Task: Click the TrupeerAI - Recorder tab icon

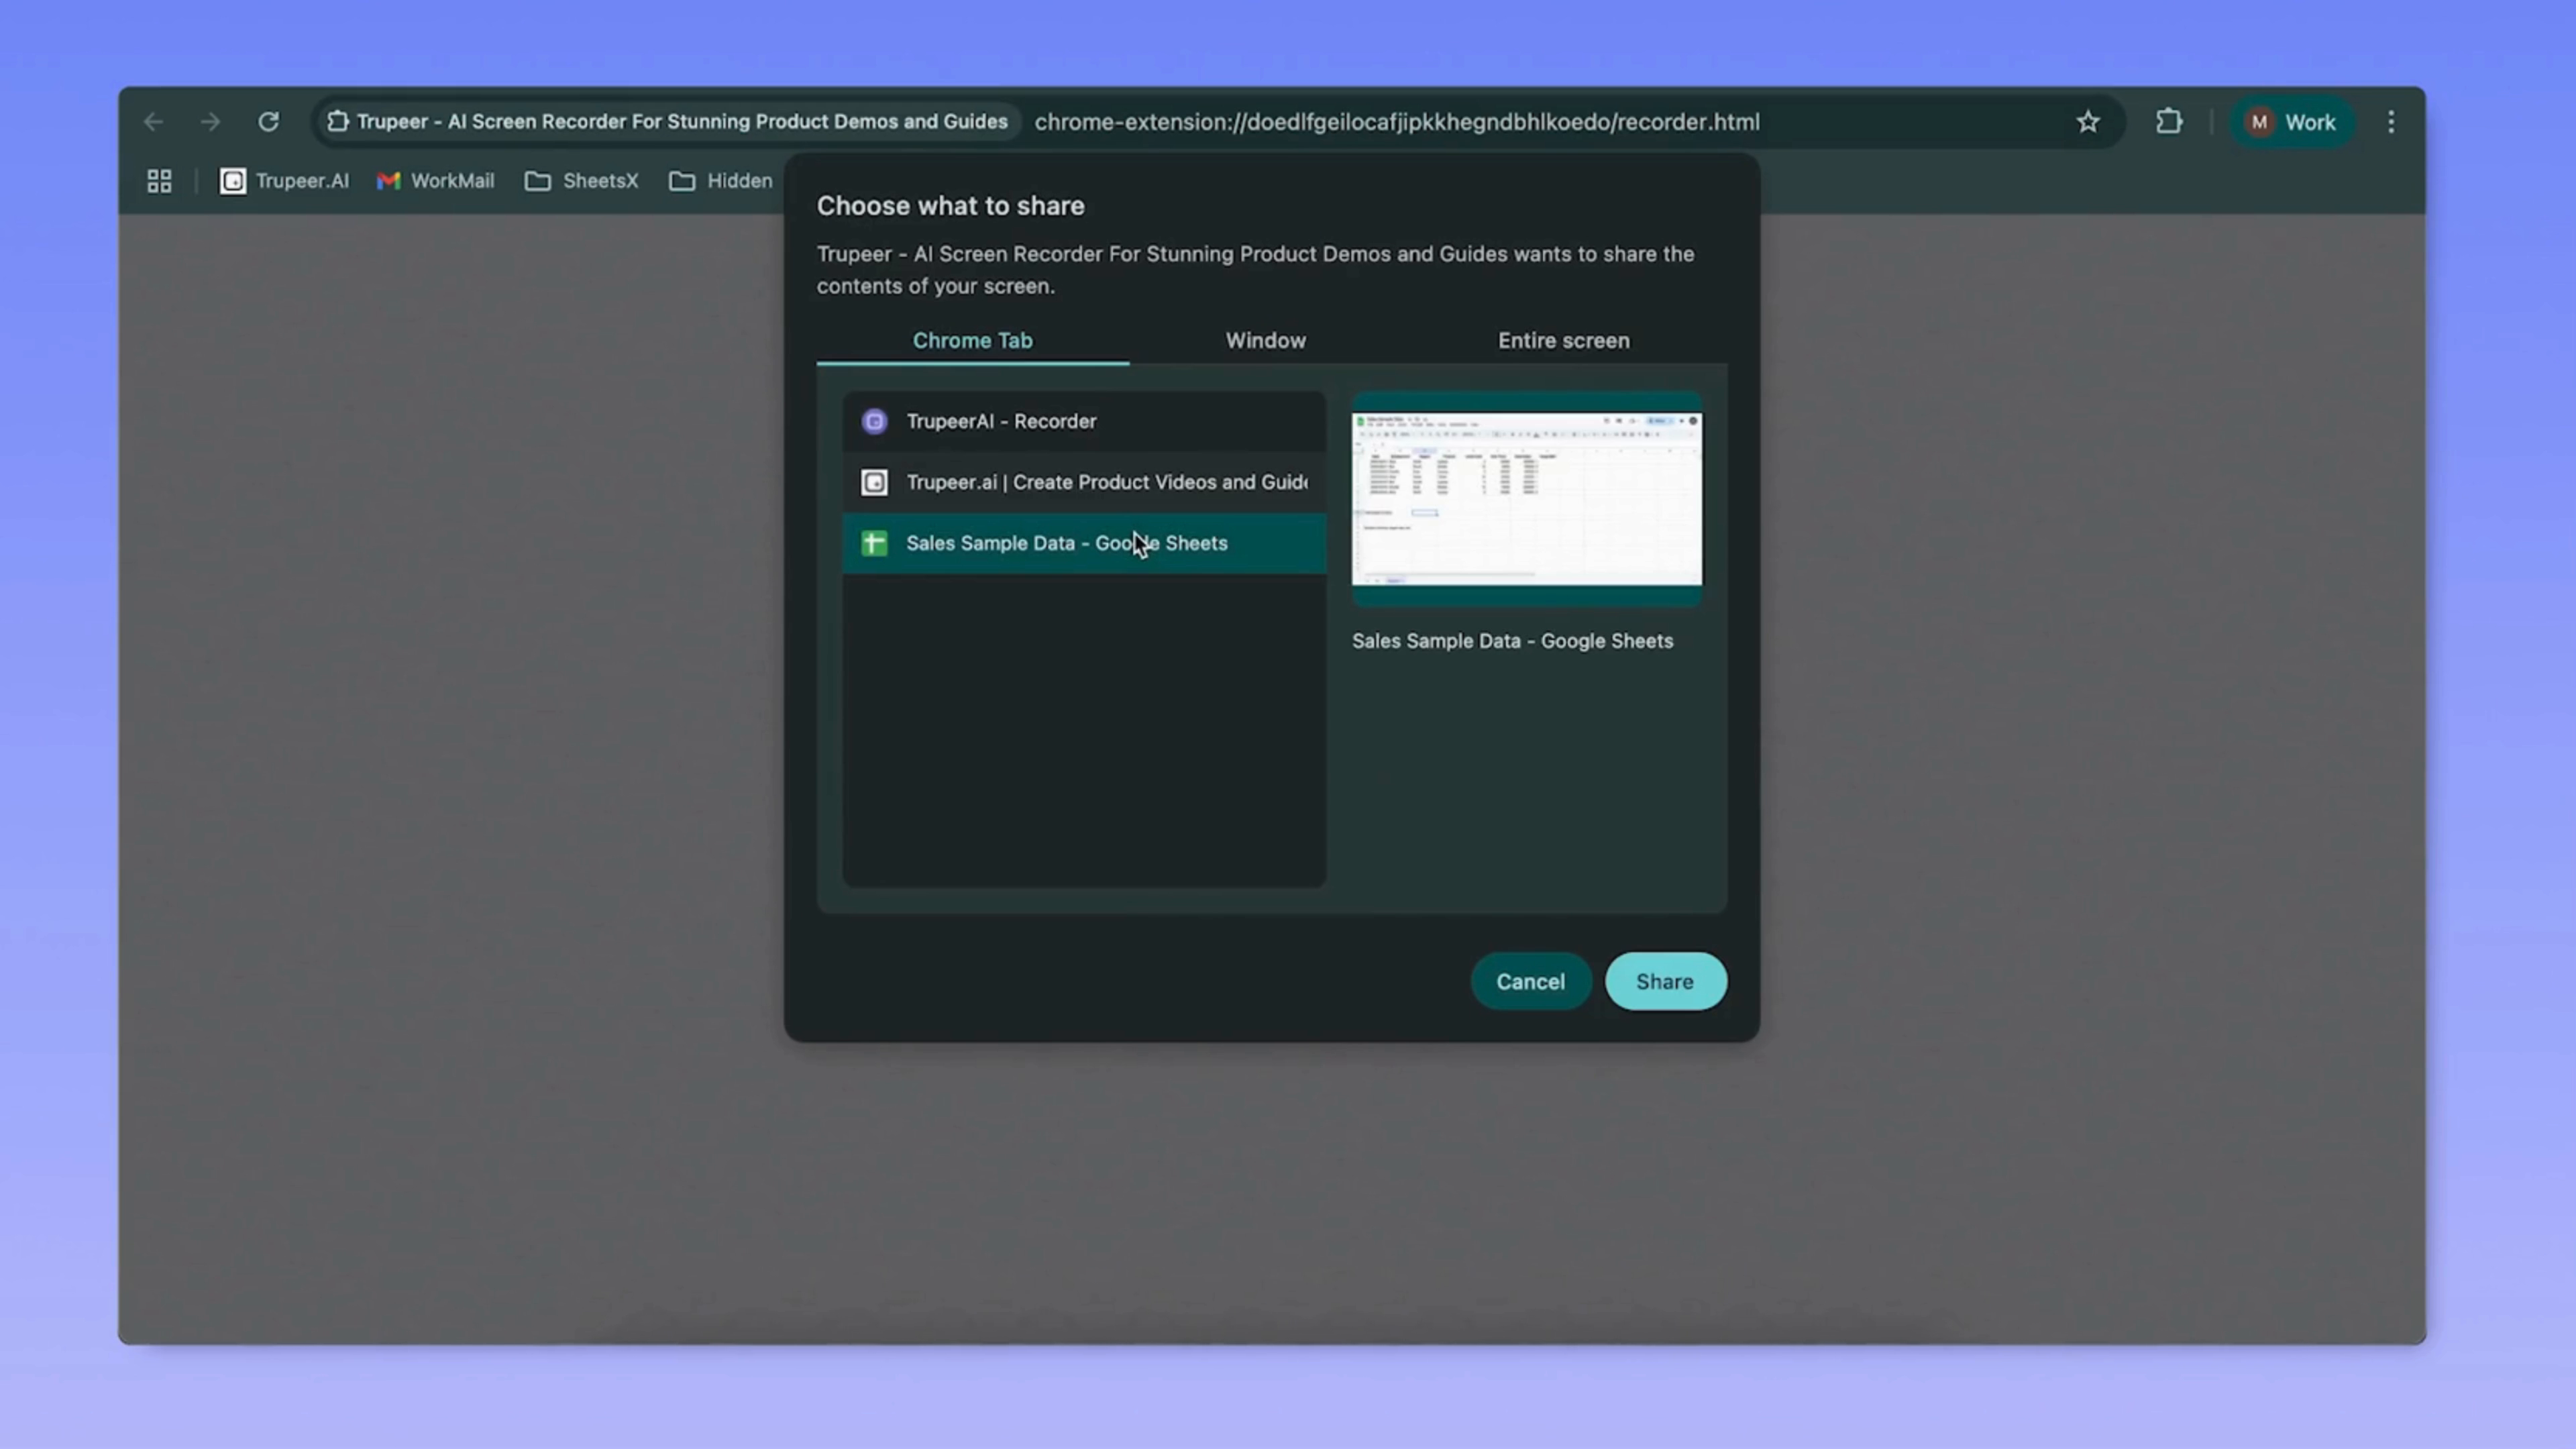Action: click(874, 421)
